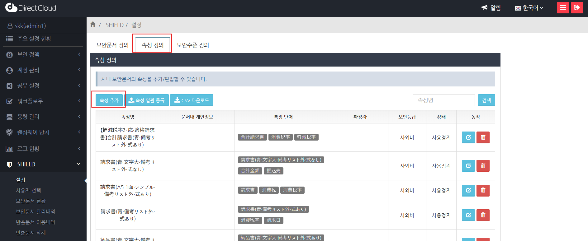
Task: Open 보안문서 현황 in the sidebar
Action: tap(31, 201)
